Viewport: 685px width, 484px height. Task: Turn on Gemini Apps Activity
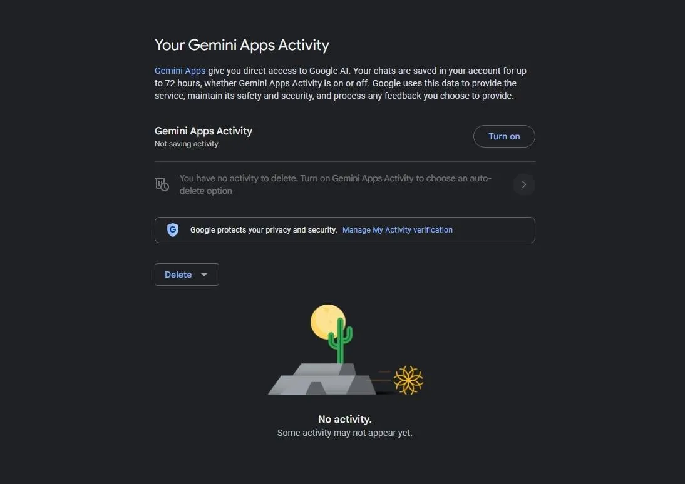(504, 136)
